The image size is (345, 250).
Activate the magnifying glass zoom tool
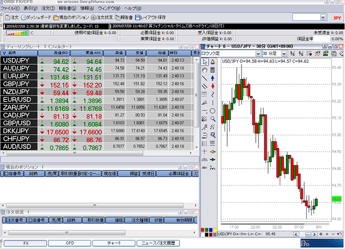point(212,119)
